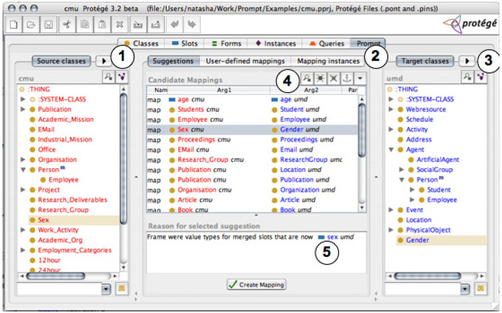This screenshot has width=502, height=313.
Task: Click view icon in cmu source panel header
Action: 107,76
